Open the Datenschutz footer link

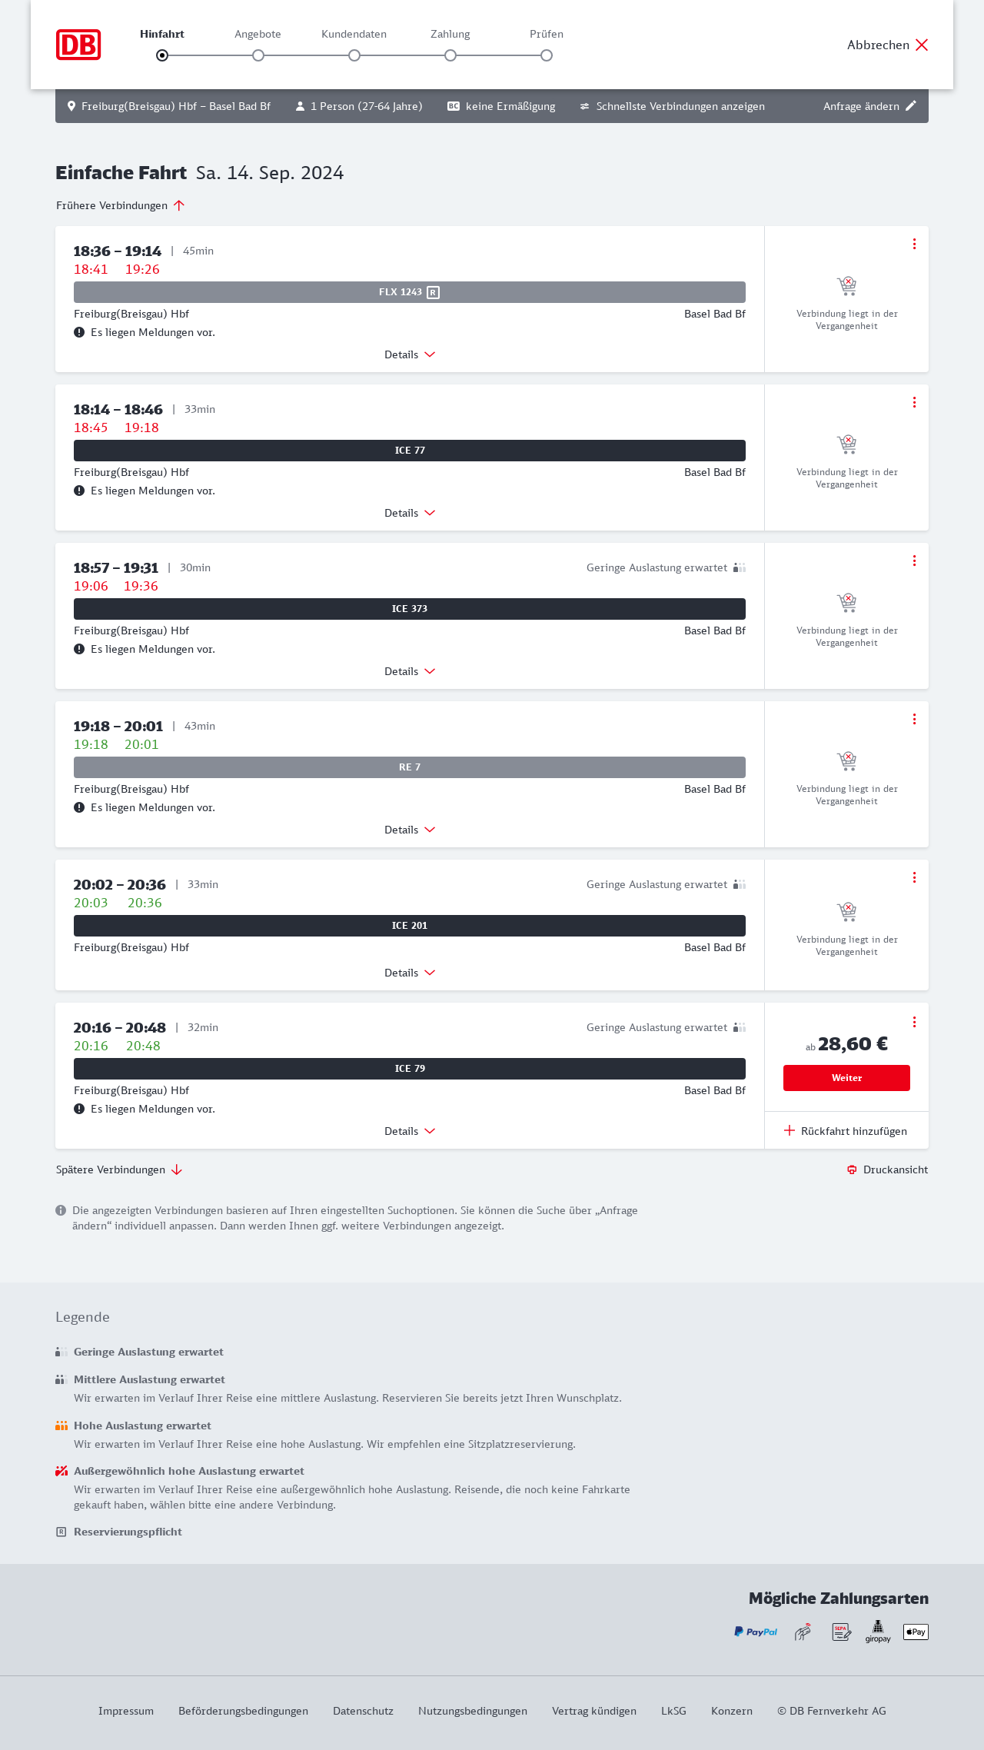point(363,1711)
